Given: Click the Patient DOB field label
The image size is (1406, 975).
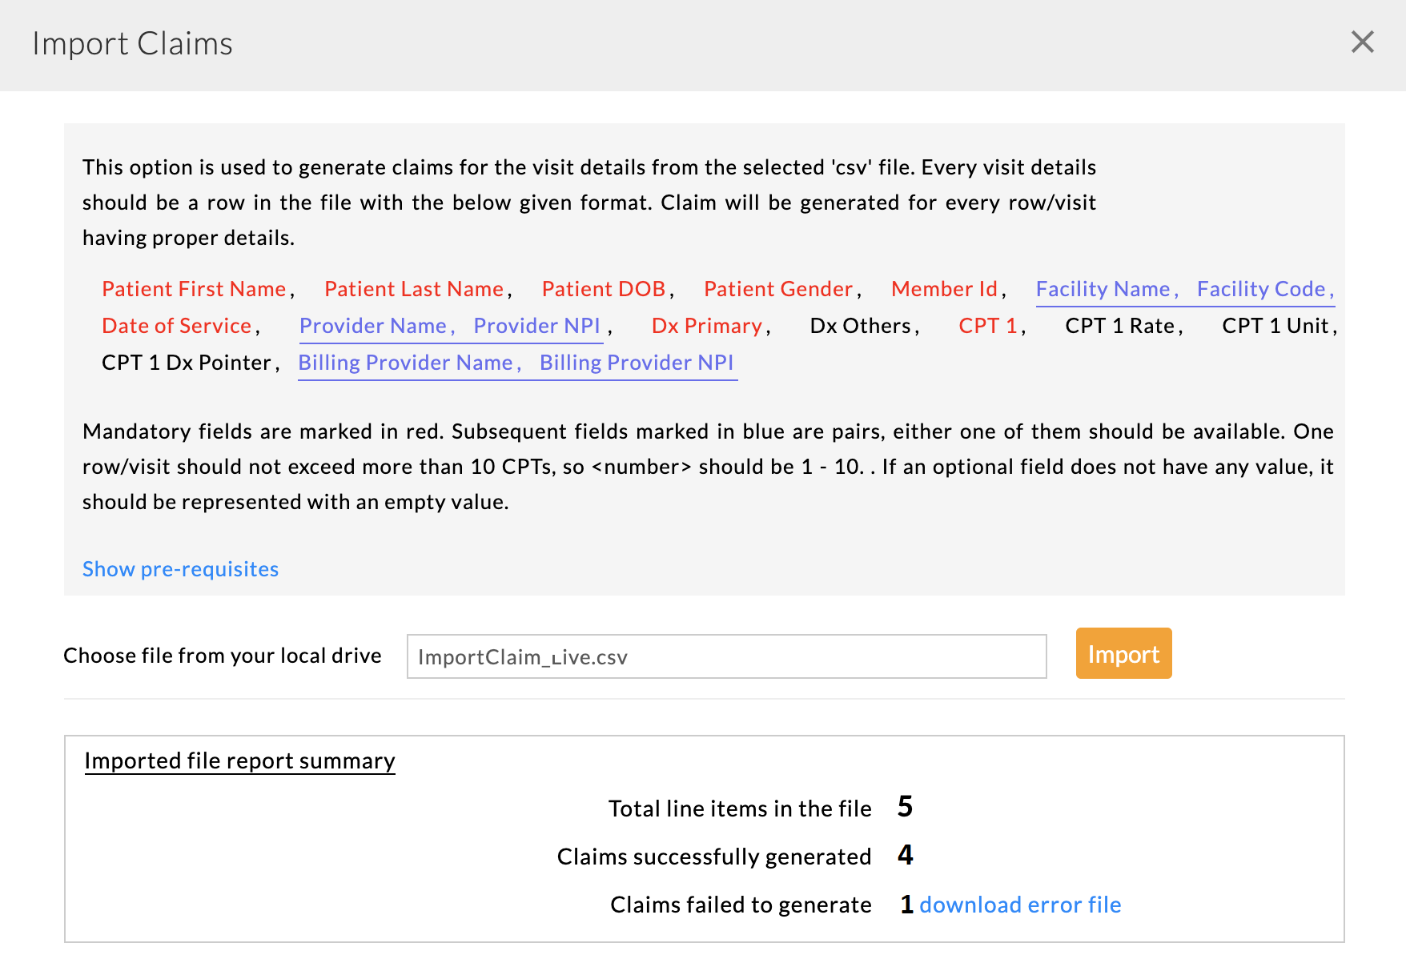Looking at the screenshot, I should click(x=604, y=289).
